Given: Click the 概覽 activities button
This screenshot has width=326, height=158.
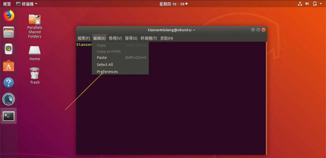Looking at the screenshot, I should click(7, 4).
